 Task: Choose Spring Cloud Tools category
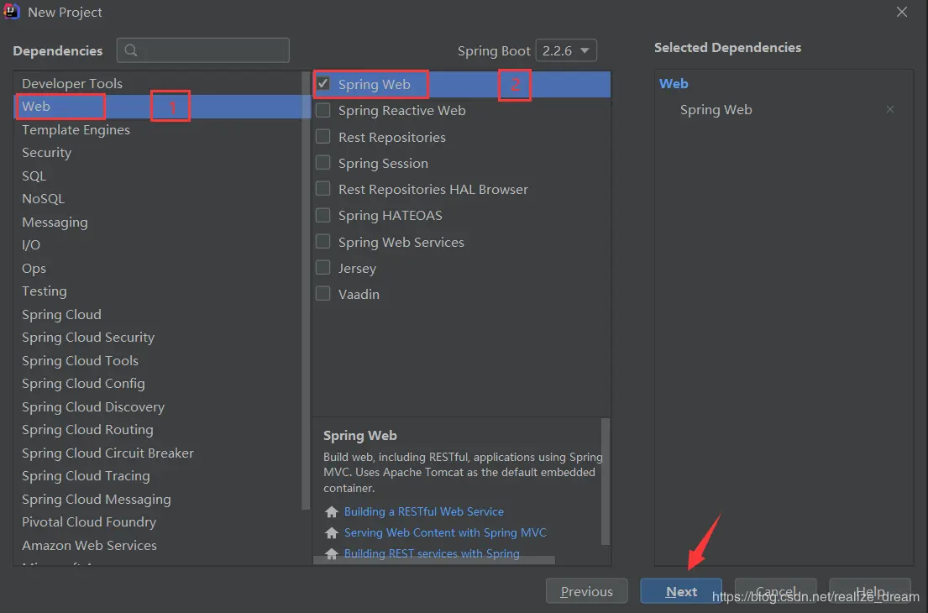click(158, 360)
